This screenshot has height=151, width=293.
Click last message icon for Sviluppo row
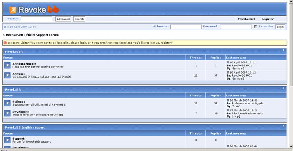point(228,100)
